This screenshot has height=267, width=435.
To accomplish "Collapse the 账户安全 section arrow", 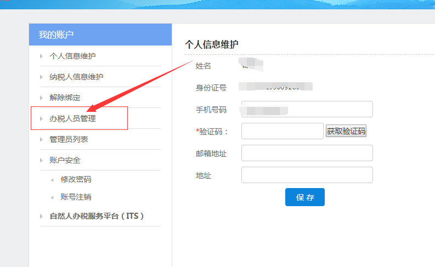I will pos(41,160).
